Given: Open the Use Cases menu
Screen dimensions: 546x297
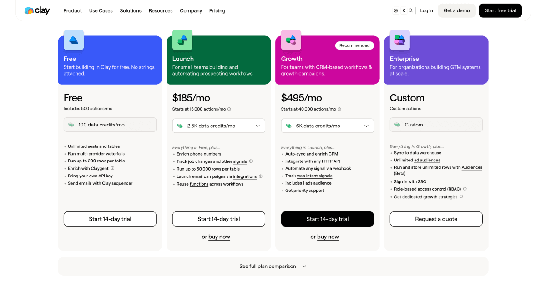Looking at the screenshot, I should [x=101, y=10].
